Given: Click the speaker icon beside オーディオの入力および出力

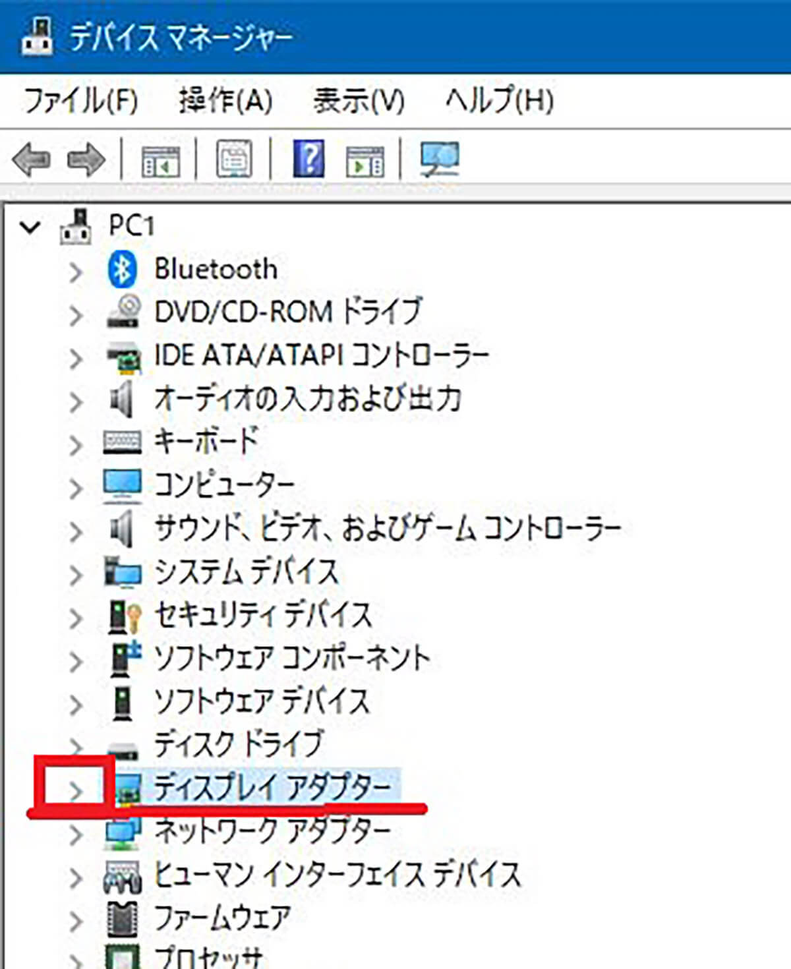Looking at the screenshot, I should click(x=121, y=399).
